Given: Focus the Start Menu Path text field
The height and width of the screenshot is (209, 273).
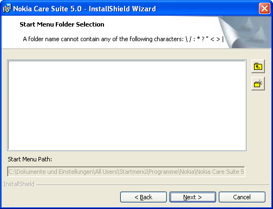Looking at the screenshot, I should tap(126, 172).
